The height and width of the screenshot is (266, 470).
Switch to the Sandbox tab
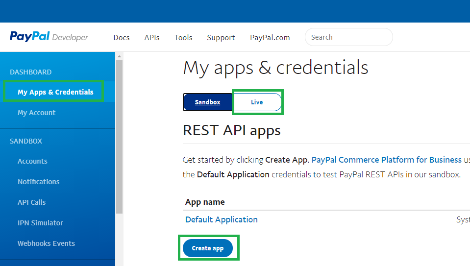pyautogui.click(x=207, y=102)
